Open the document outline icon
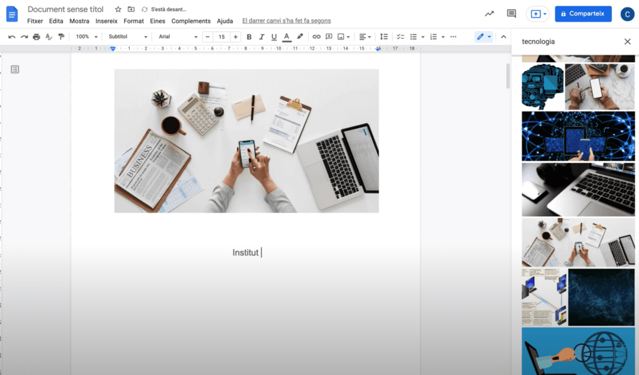639x375 pixels. pos(15,69)
